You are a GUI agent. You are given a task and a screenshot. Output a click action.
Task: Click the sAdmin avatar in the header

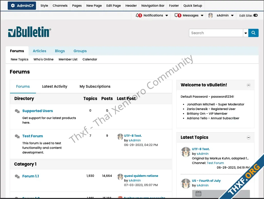pyautogui.click(x=211, y=15)
